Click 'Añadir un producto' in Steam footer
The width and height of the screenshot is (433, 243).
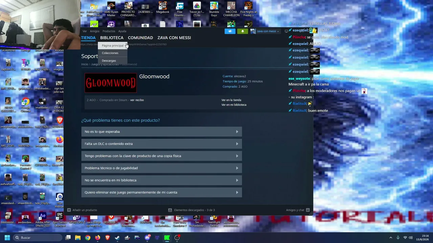tap(82, 210)
